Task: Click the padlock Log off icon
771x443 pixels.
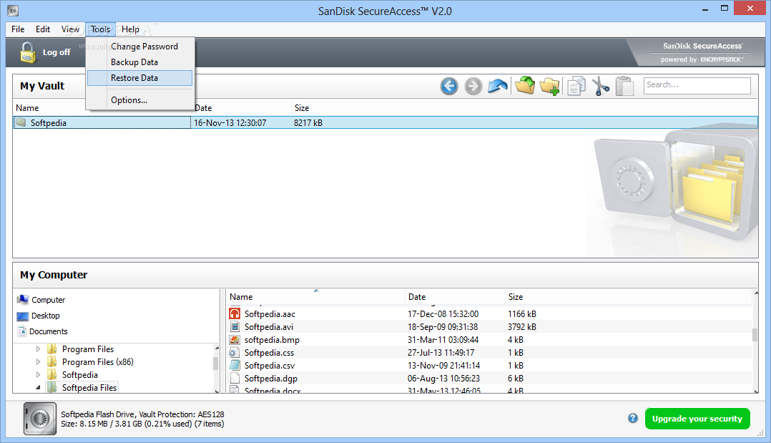Action: pos(28,52)
